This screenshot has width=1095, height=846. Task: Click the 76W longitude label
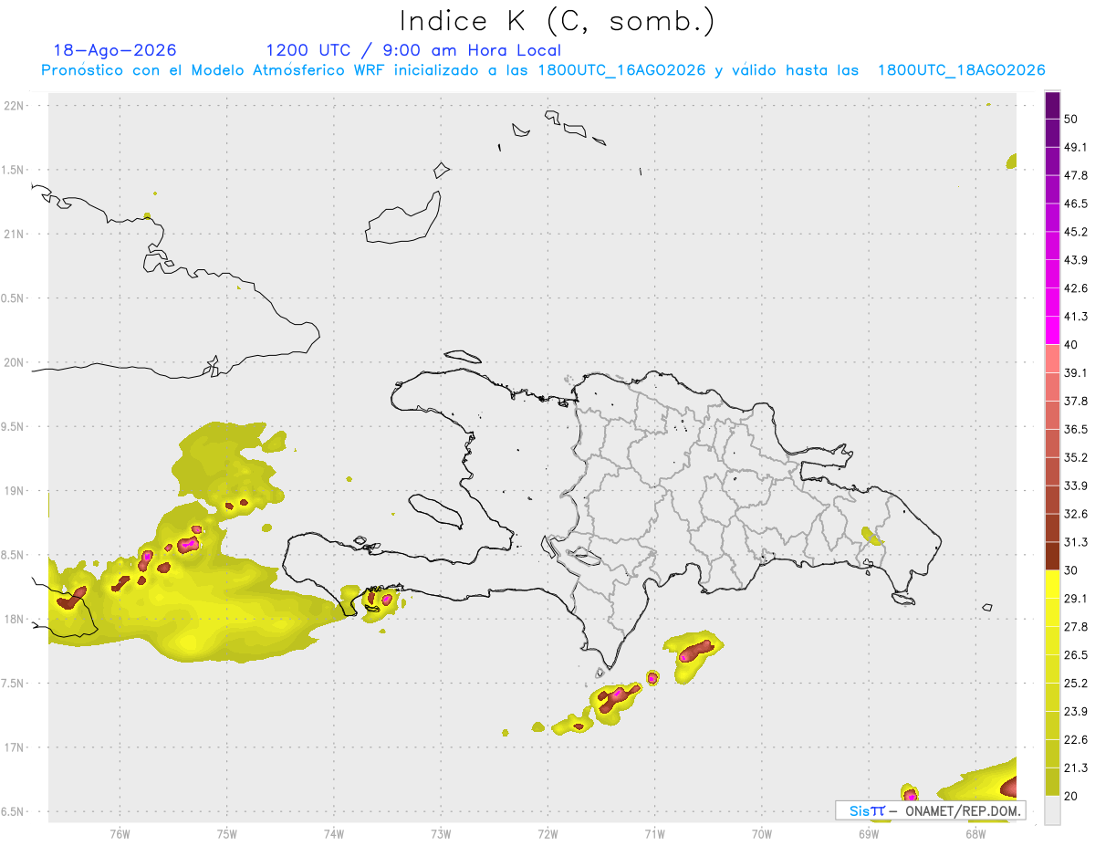pyautogui.click(x=120, y=834)
